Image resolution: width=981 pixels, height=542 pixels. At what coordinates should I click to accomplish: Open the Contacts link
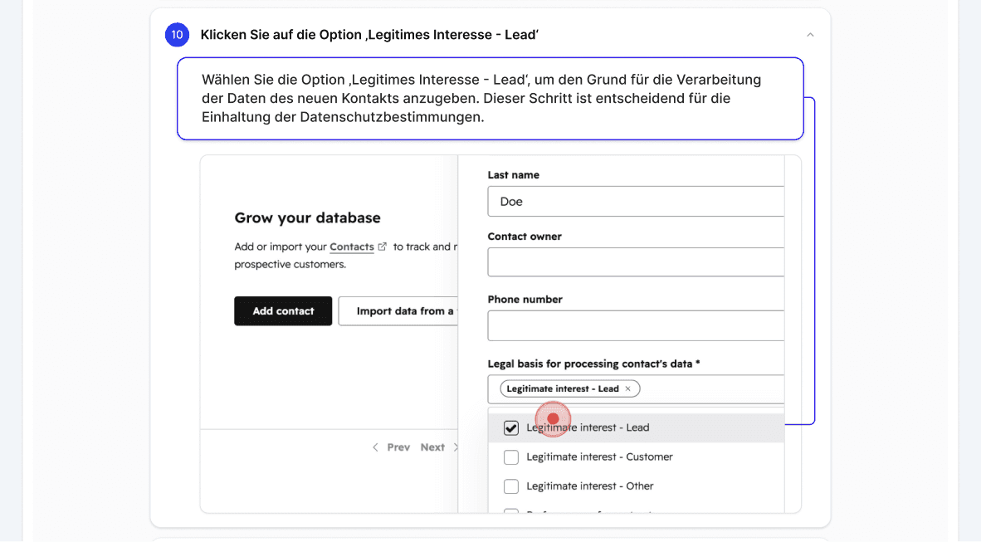(352, 247)
